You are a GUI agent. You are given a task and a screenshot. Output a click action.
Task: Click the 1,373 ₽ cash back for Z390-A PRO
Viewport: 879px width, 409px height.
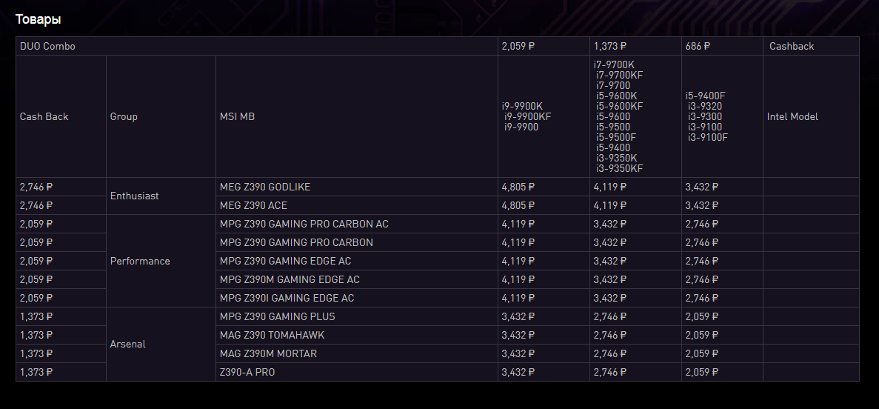[36, 372]
